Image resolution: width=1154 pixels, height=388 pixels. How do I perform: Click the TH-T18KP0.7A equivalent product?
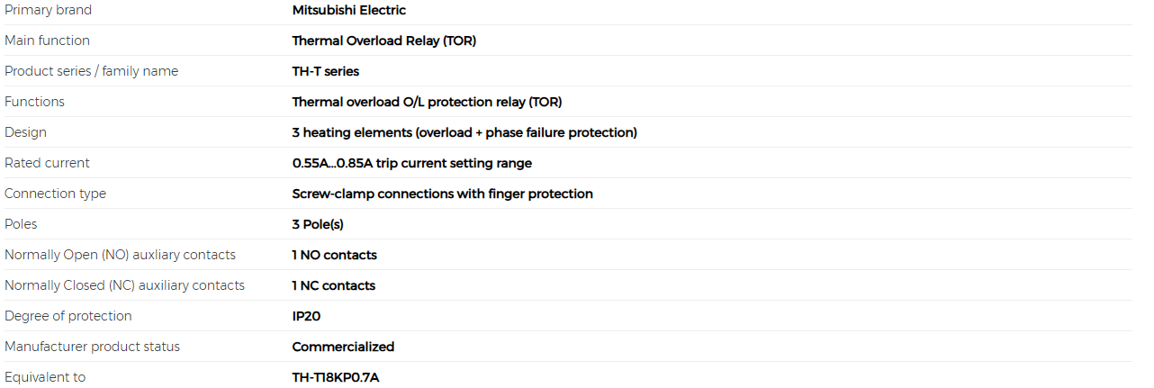(x=336, y=377)
